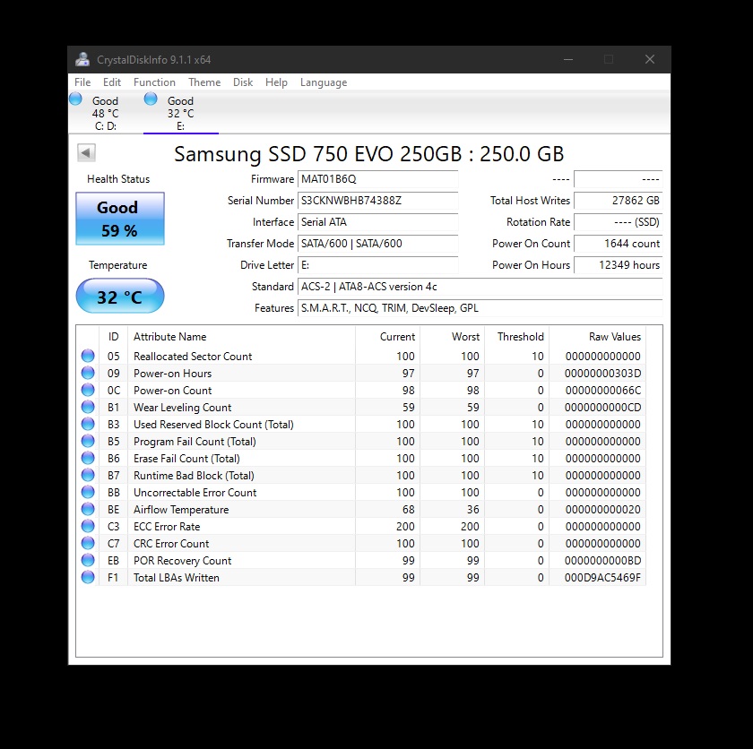Viewport: 753px width, 749px height.
Task: Click status orb for Airflow Temperature
Action: click(88, 509)
